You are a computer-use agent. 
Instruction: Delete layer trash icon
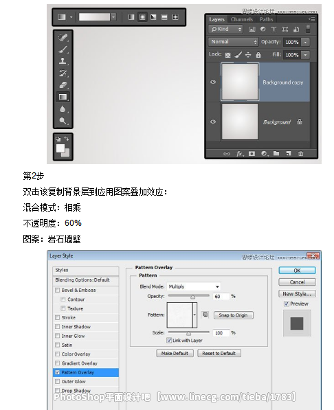coord(301,153)
